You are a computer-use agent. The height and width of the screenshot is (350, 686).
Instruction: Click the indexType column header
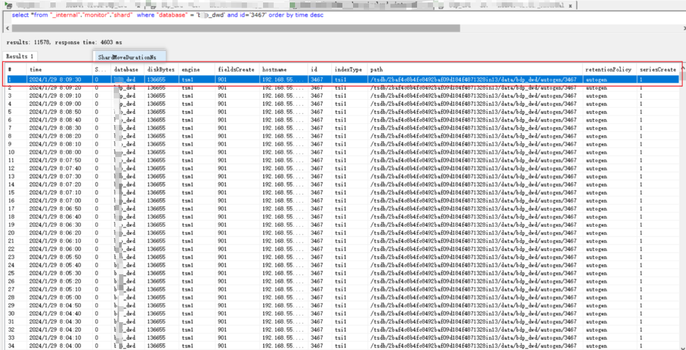pyautogui.click(x=350, y=69)
